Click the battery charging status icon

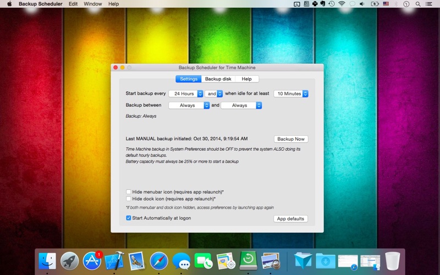pyautogui.click(x=375, y=4)
